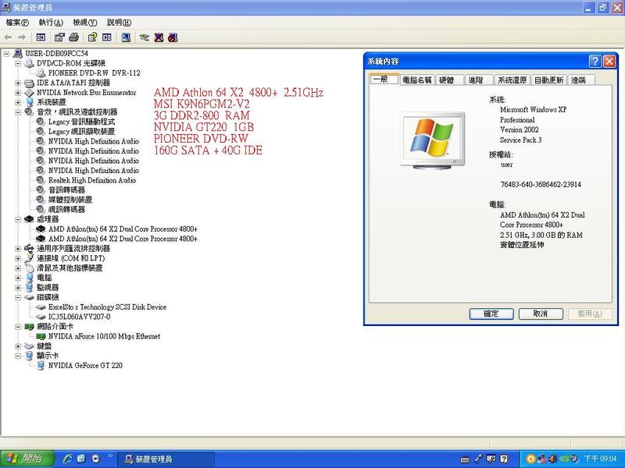Image resolution: width=625 pixels, height=468 pixels.
Task: Switch to the 系統還原 tab
Action: click(x=512, y=80)
